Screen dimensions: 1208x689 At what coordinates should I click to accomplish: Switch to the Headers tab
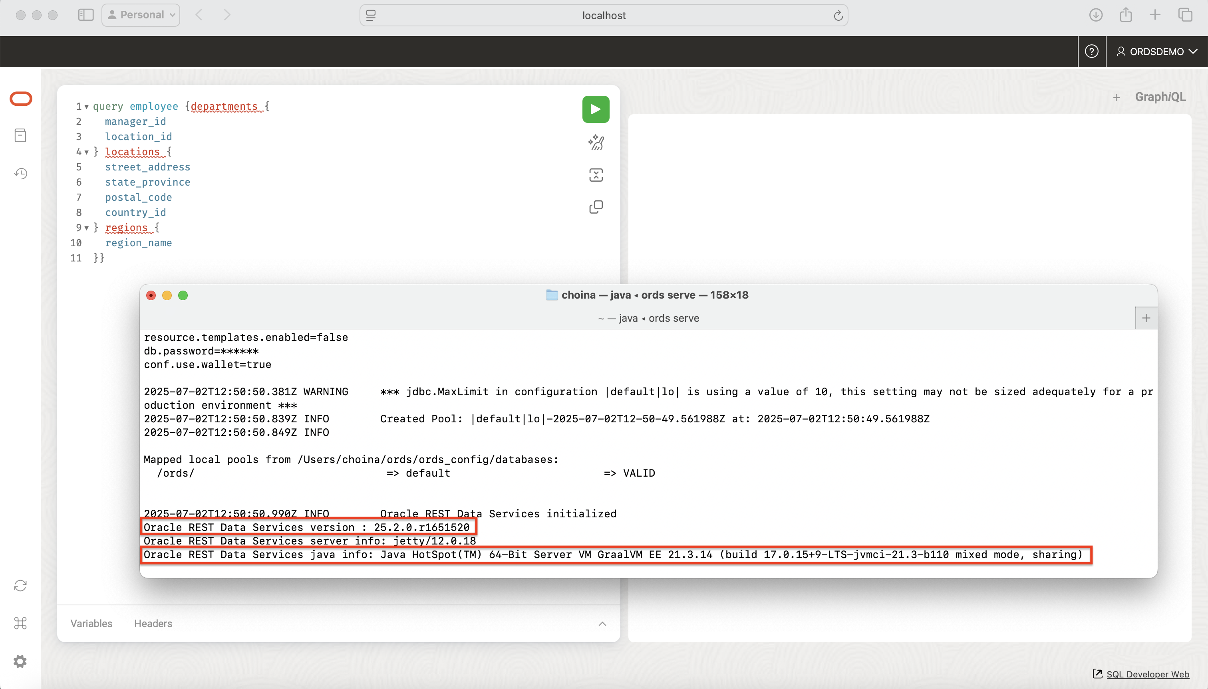[153, 624]
